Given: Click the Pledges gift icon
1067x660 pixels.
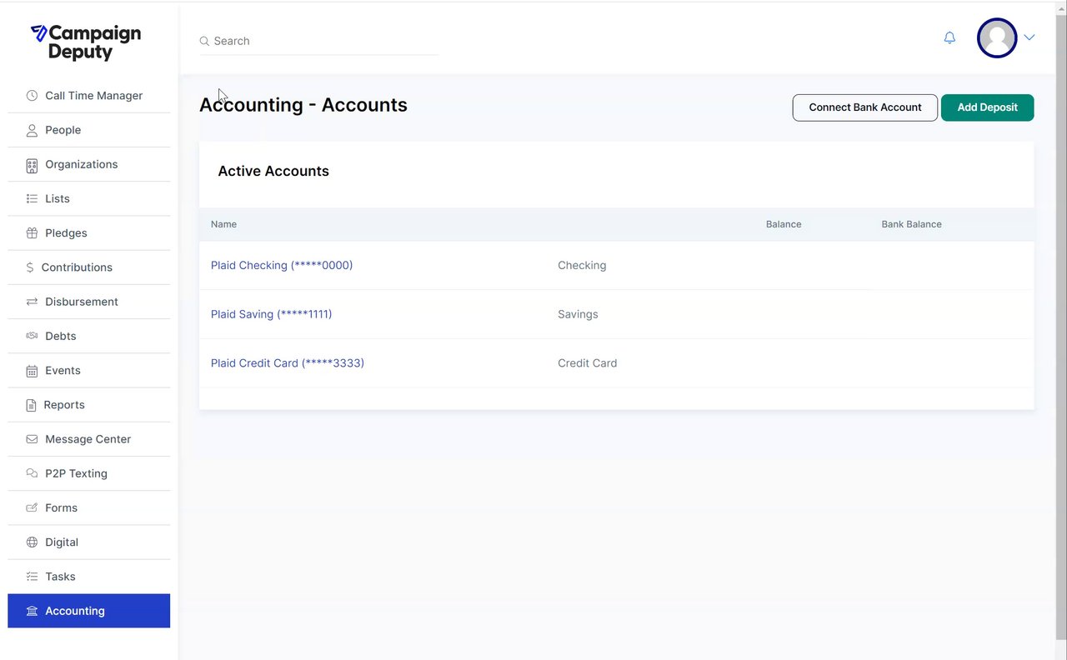Looking at the screenshot, I should (x=32, y=233).
